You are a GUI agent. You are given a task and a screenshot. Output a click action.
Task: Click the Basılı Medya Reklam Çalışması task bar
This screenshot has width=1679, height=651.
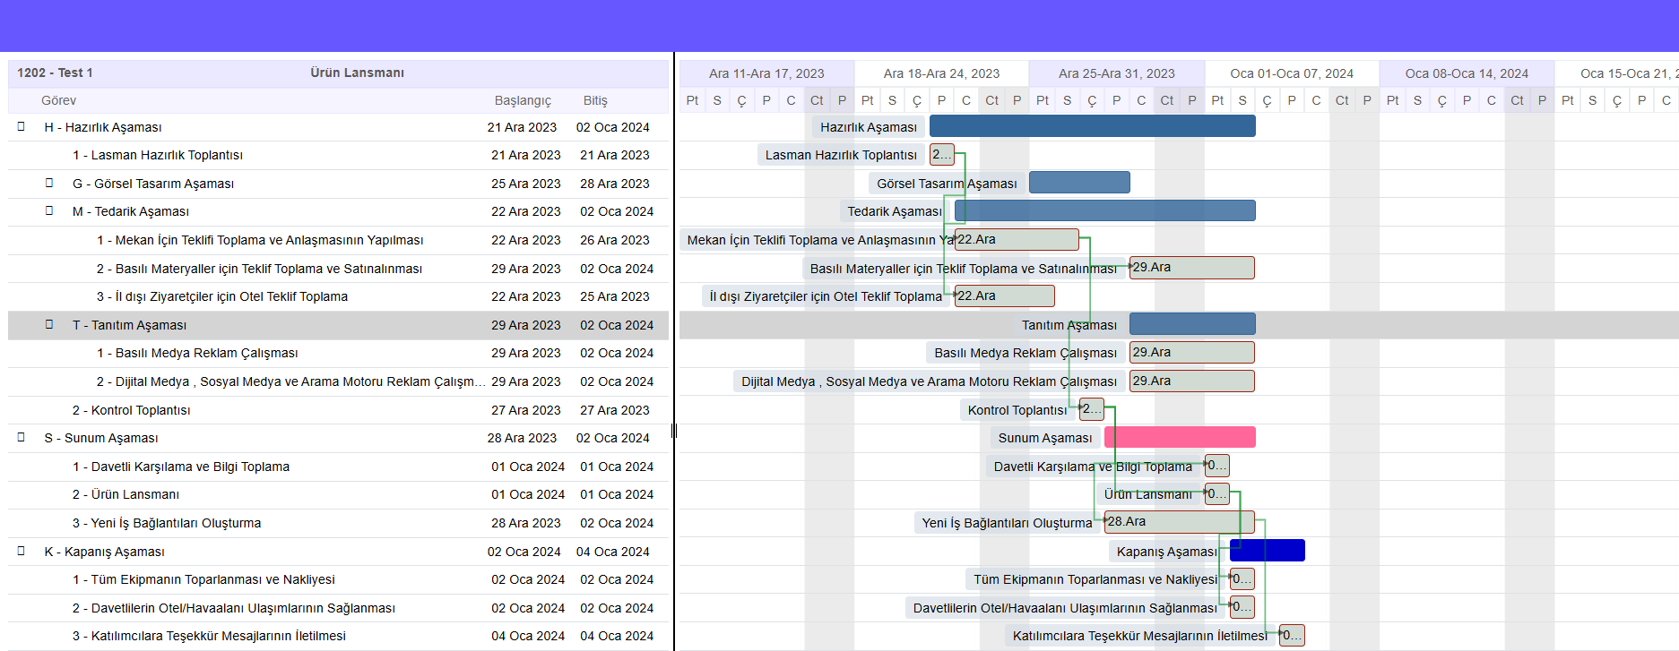point(1191,353)
